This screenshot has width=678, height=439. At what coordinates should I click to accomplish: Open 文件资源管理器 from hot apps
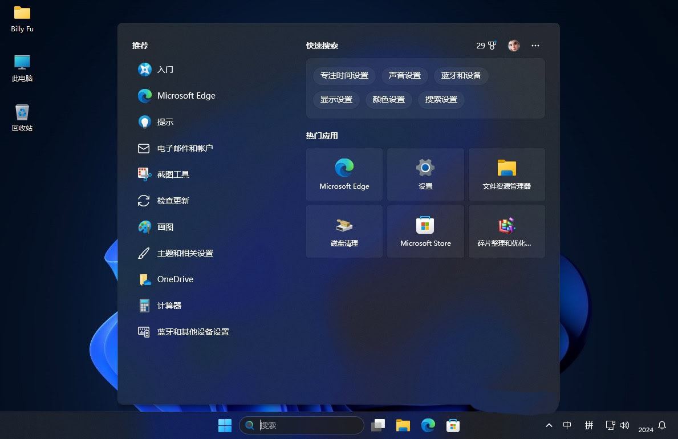coord(506,174)
